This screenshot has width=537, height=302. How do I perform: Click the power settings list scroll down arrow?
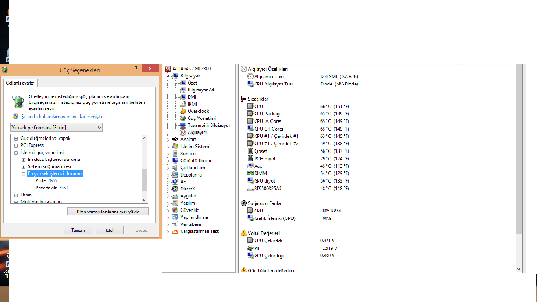[144, 200]
